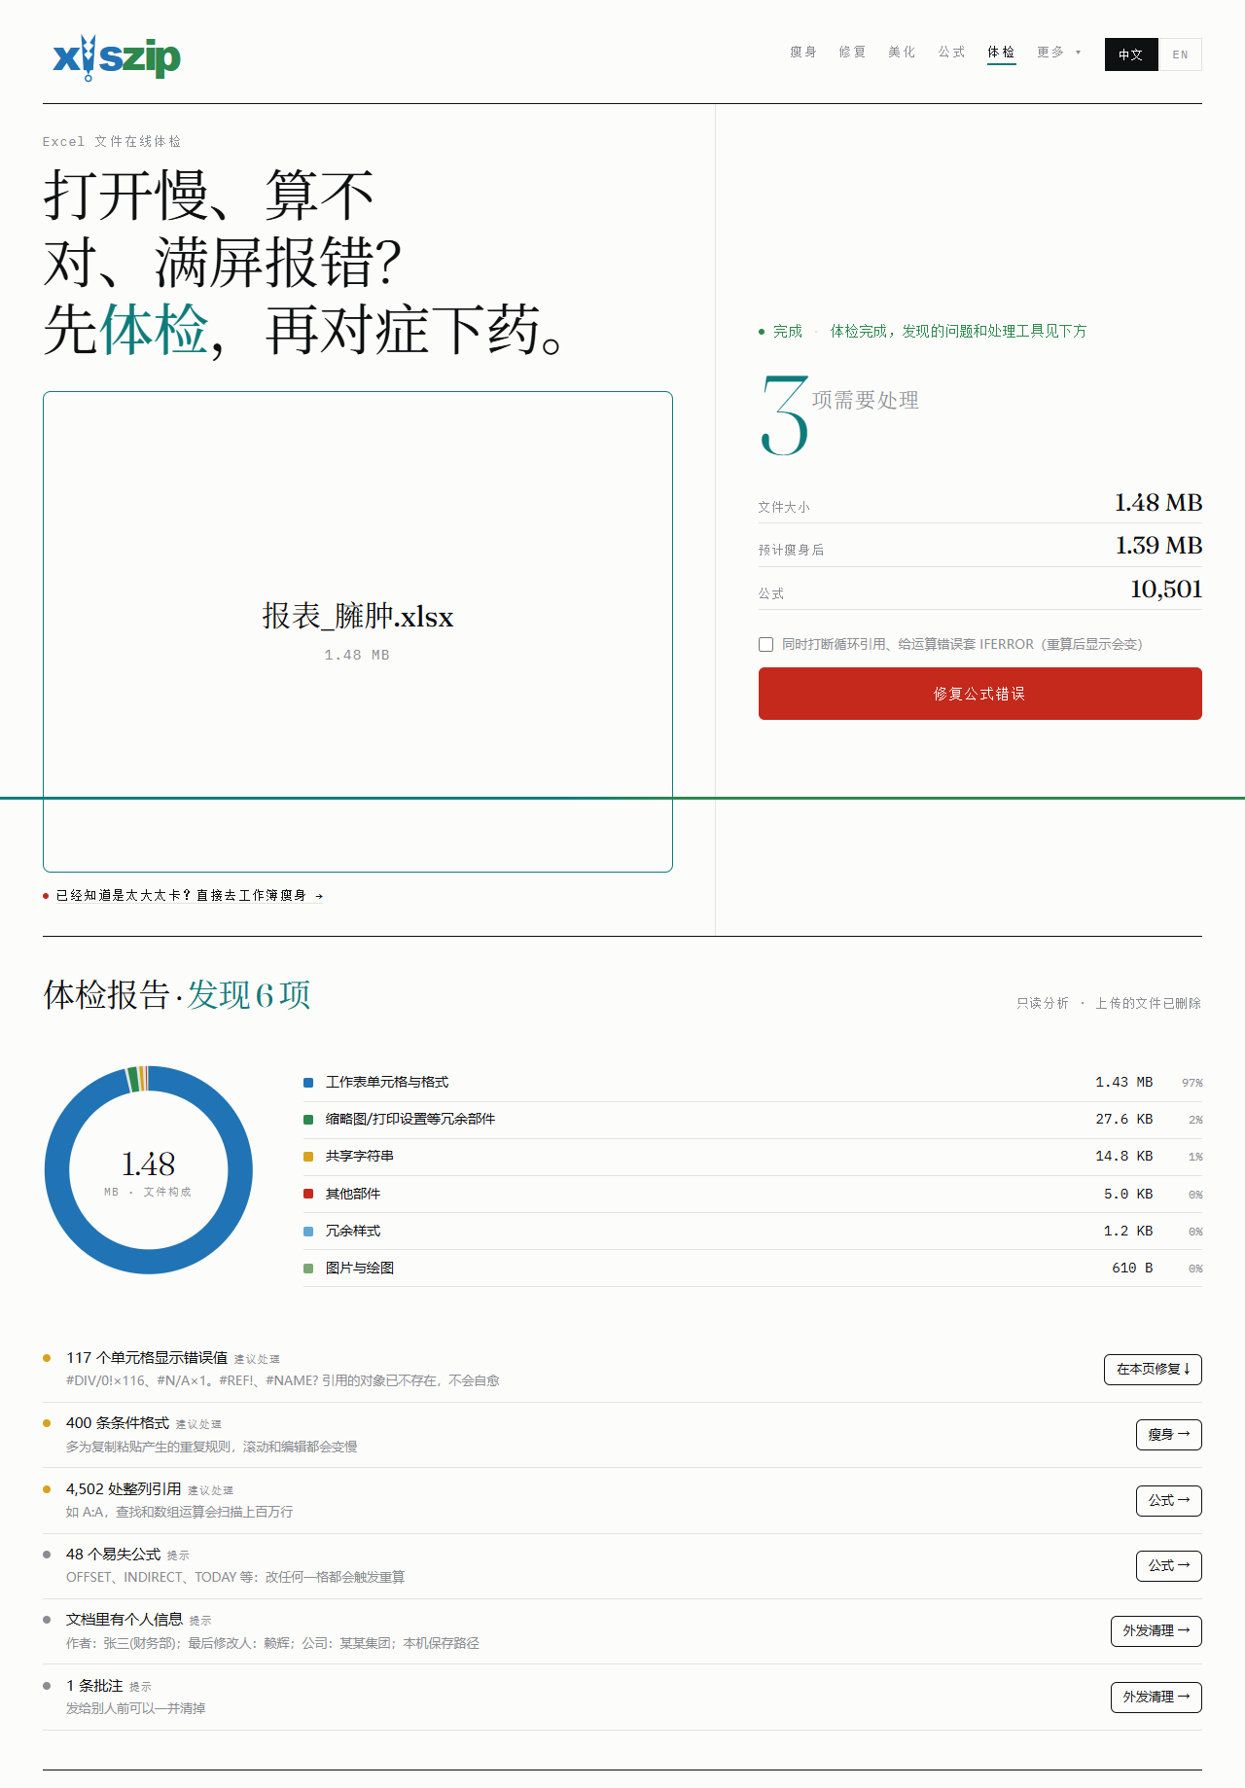Click green swatch for 缩略图/打印设置等冗余部件
1245x1788 pixels.
[x=308, y=1120]
